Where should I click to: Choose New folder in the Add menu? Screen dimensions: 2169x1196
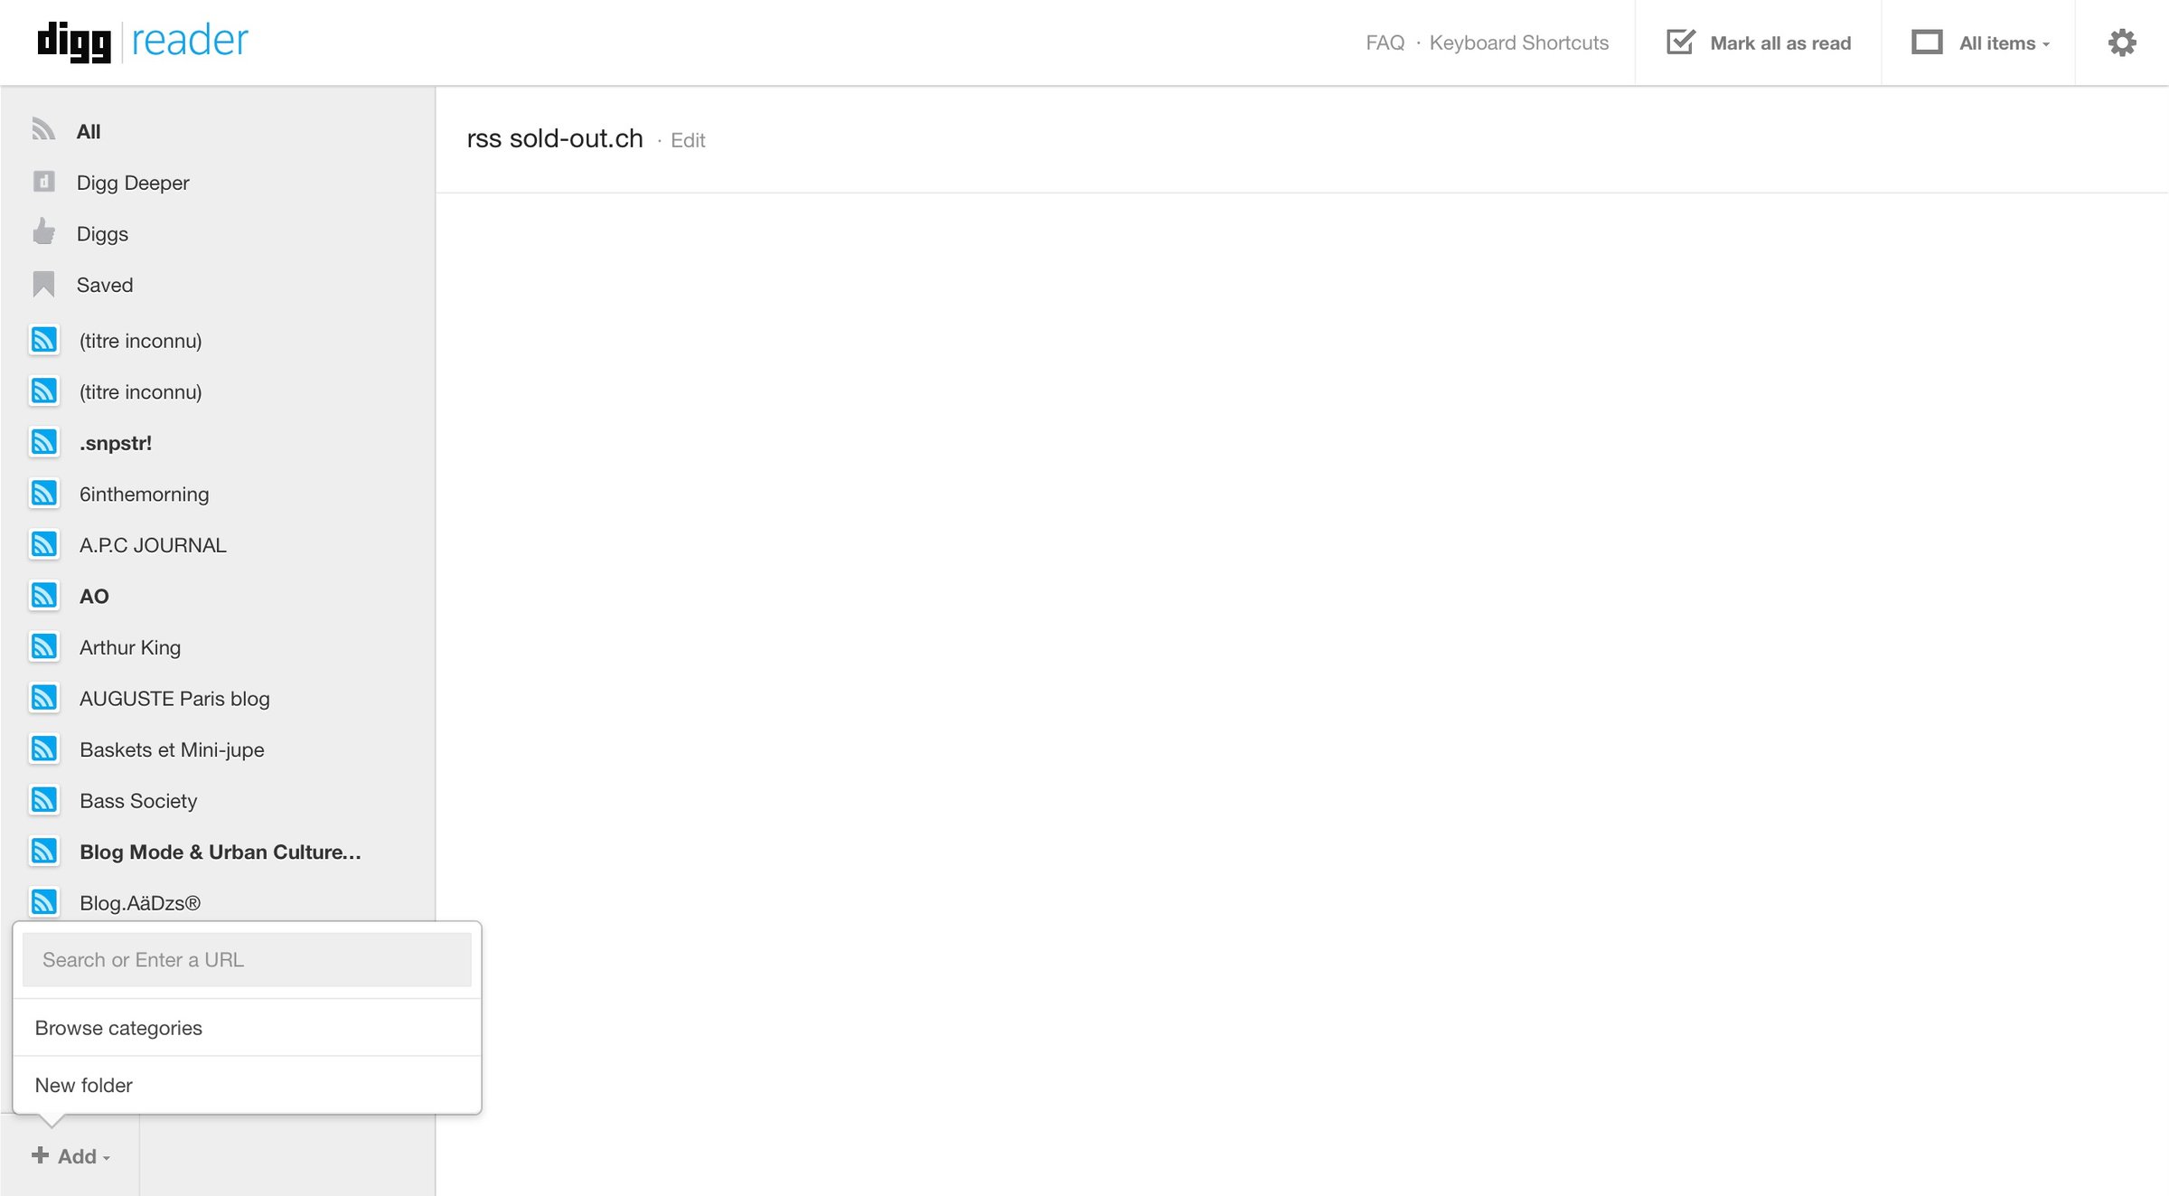coord(247,1085)
